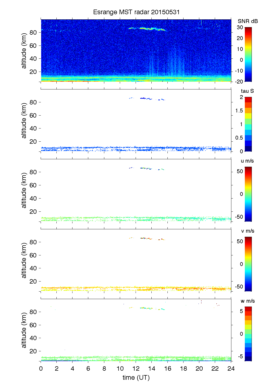Click the tau S colorbar
Screen dimensions: 272x388
pos(248,124)
